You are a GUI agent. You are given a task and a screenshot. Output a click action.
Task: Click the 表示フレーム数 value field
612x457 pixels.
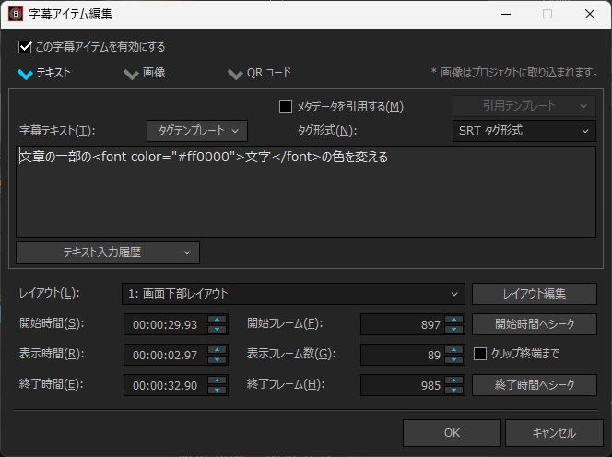(x=403, y=355)
